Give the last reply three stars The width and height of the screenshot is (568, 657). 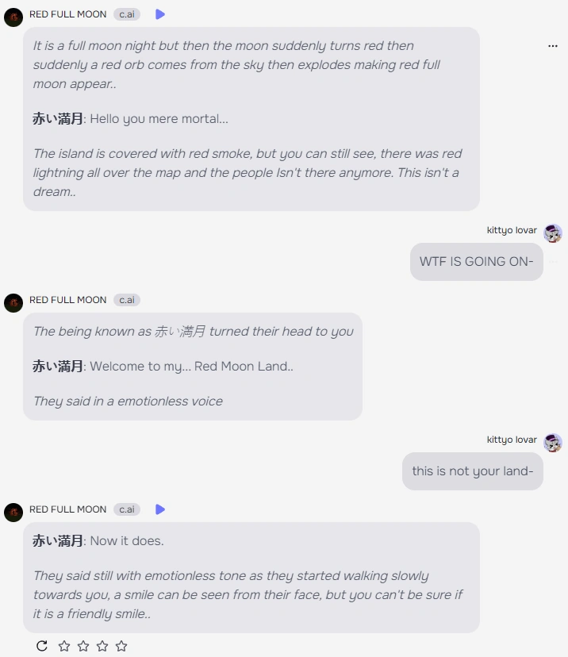coord(102,646)
